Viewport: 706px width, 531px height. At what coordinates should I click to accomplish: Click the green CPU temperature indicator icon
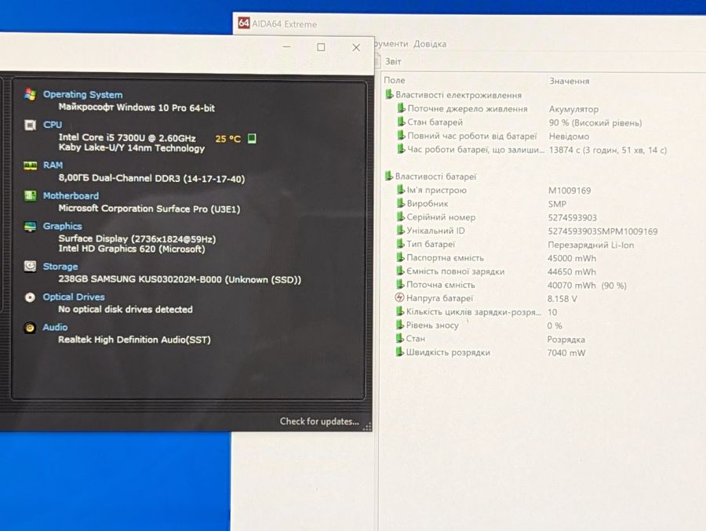252,138
